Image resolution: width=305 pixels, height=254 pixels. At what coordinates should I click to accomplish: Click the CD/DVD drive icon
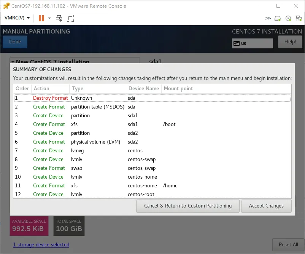click(288, 18)
